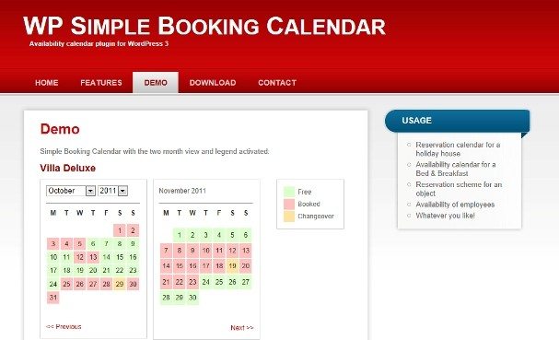This screenshot has width=559, height=340.
Task: Choose November 30 in the calendar
Action: (x=192, y=298)
